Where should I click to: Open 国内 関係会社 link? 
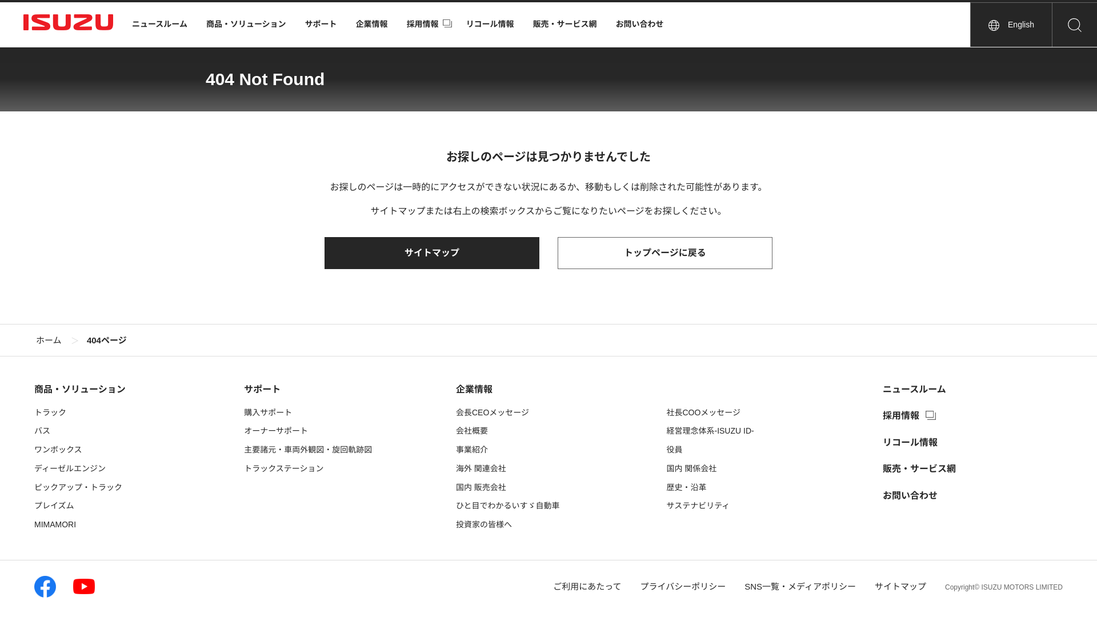[691, 468]
